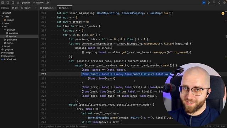This screenshot has width=227, height=128.
Task: Click the input.rs breadcrumb in status bar
Action: click(x=60, y=126)
